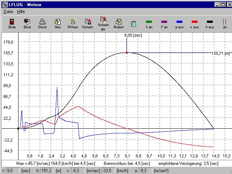The image size is (232, 174).
Task: Open a file with Öffnen icon
Action: tap(72, 24)
